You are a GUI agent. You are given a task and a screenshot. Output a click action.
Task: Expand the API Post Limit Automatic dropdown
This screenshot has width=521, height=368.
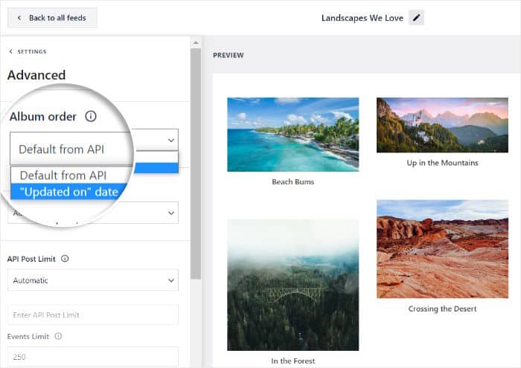93,280
